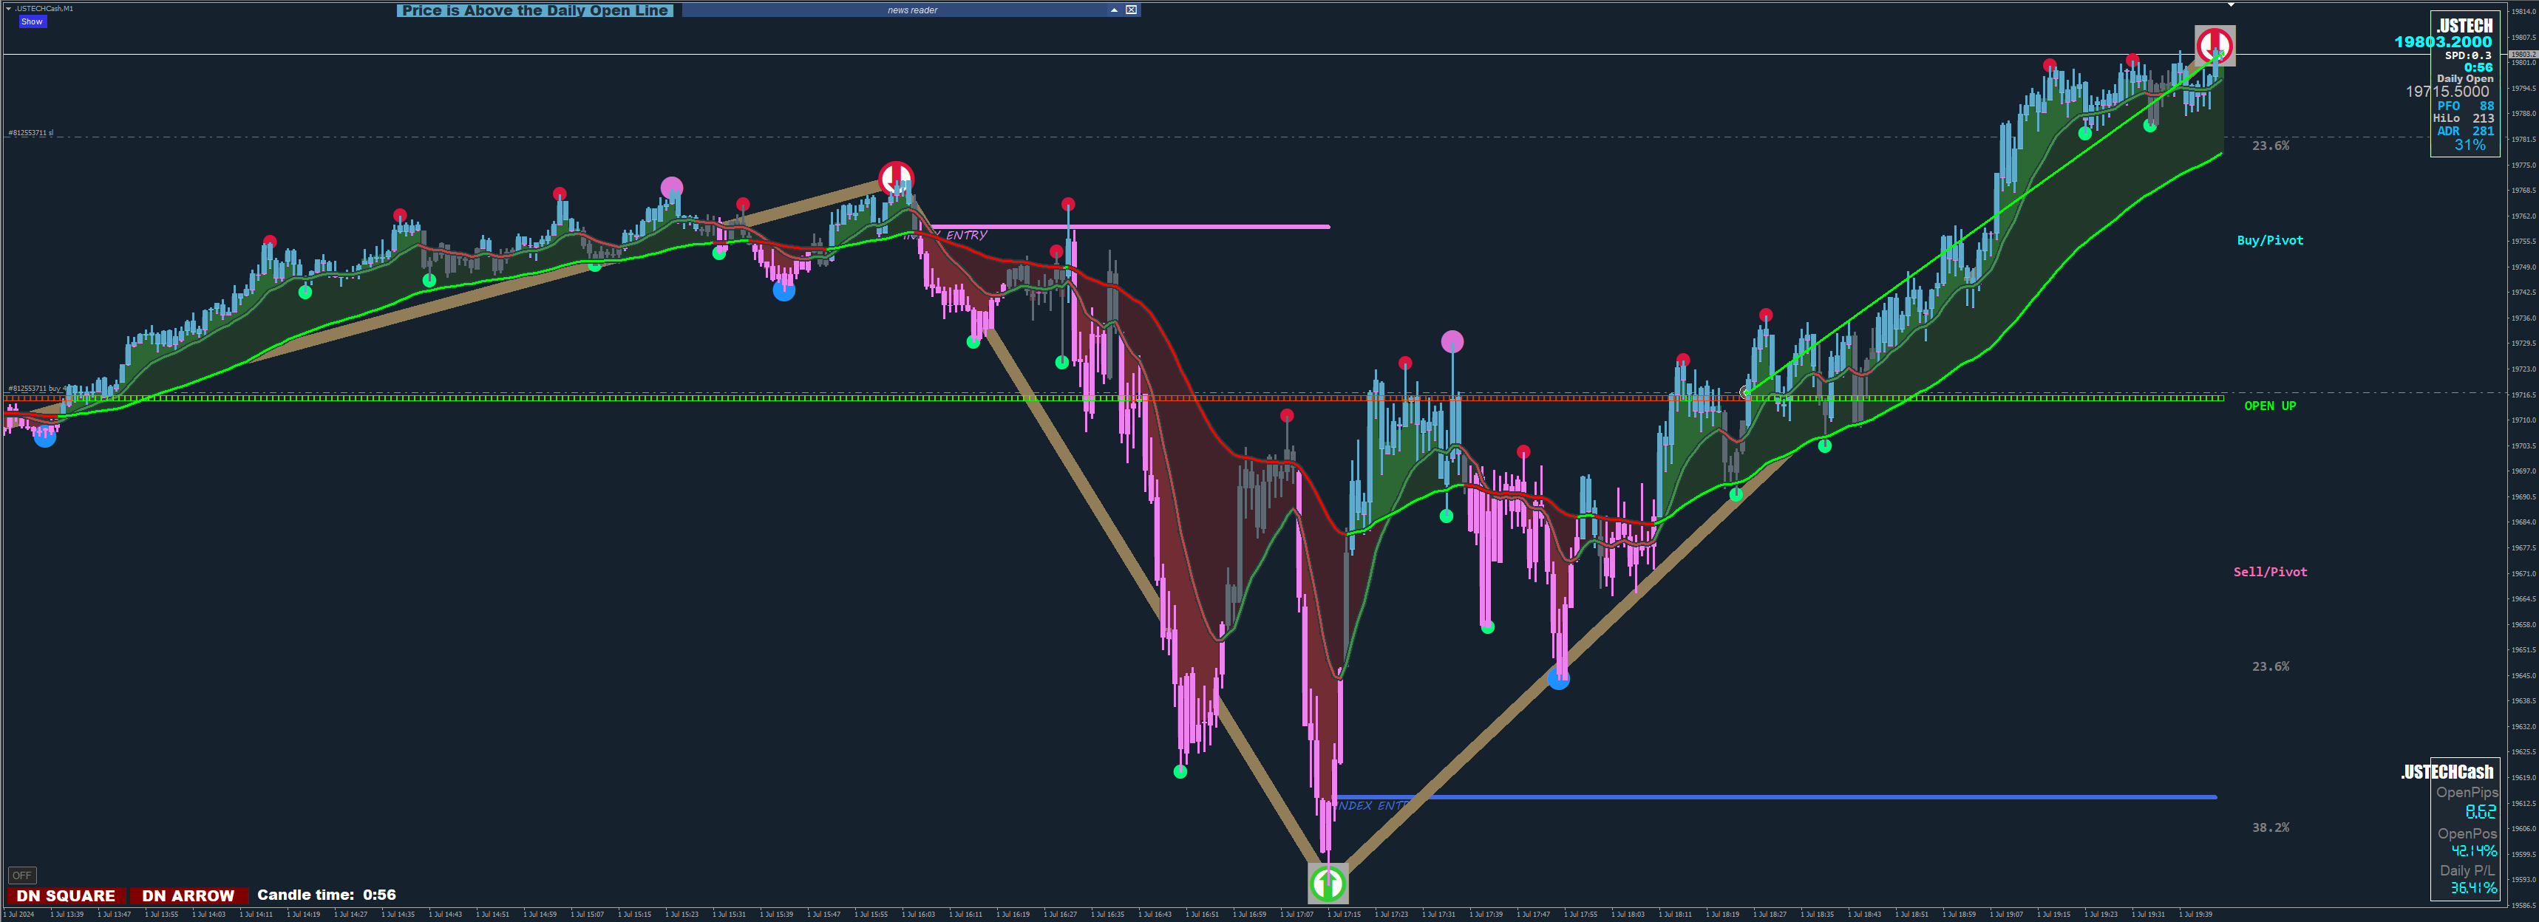Click the news reader title bar

(911, 10)
